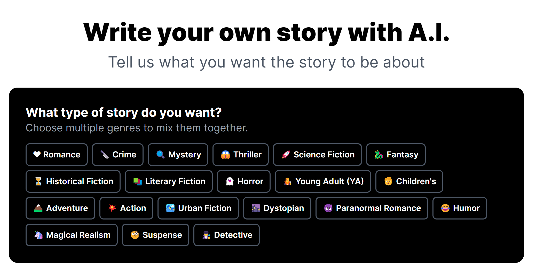
Task: Click the hourglass icon on Historical Fiction
Action: click(x=37, y=181)
